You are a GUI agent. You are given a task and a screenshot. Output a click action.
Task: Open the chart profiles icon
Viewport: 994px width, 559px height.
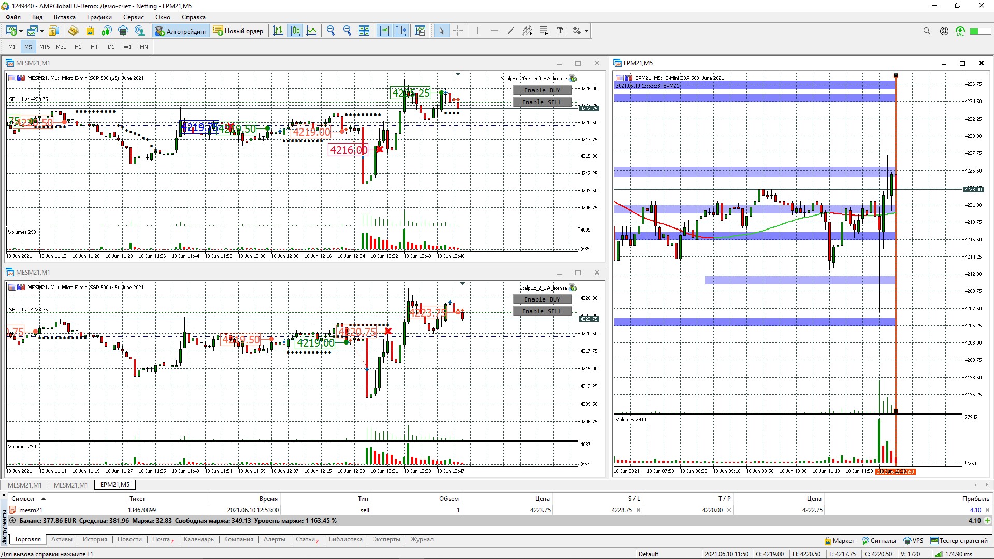click(x=33, y=31)
